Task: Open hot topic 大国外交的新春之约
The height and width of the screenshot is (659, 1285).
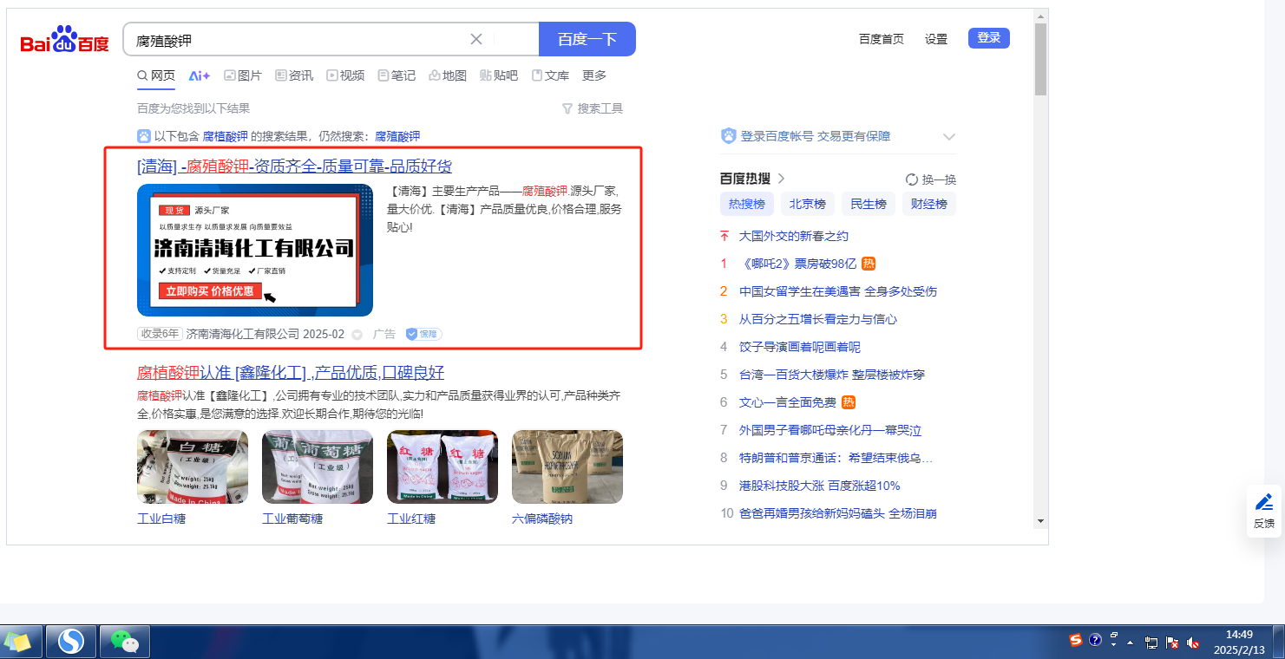Action: pyautogui.click(x=794, y=236)
